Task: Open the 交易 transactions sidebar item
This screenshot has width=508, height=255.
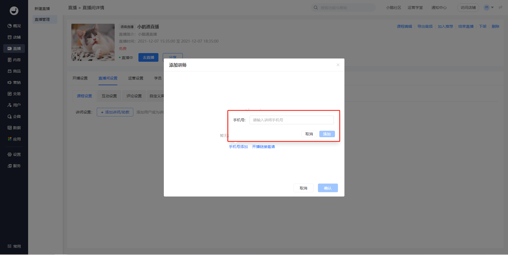Action: coord(14,94)
